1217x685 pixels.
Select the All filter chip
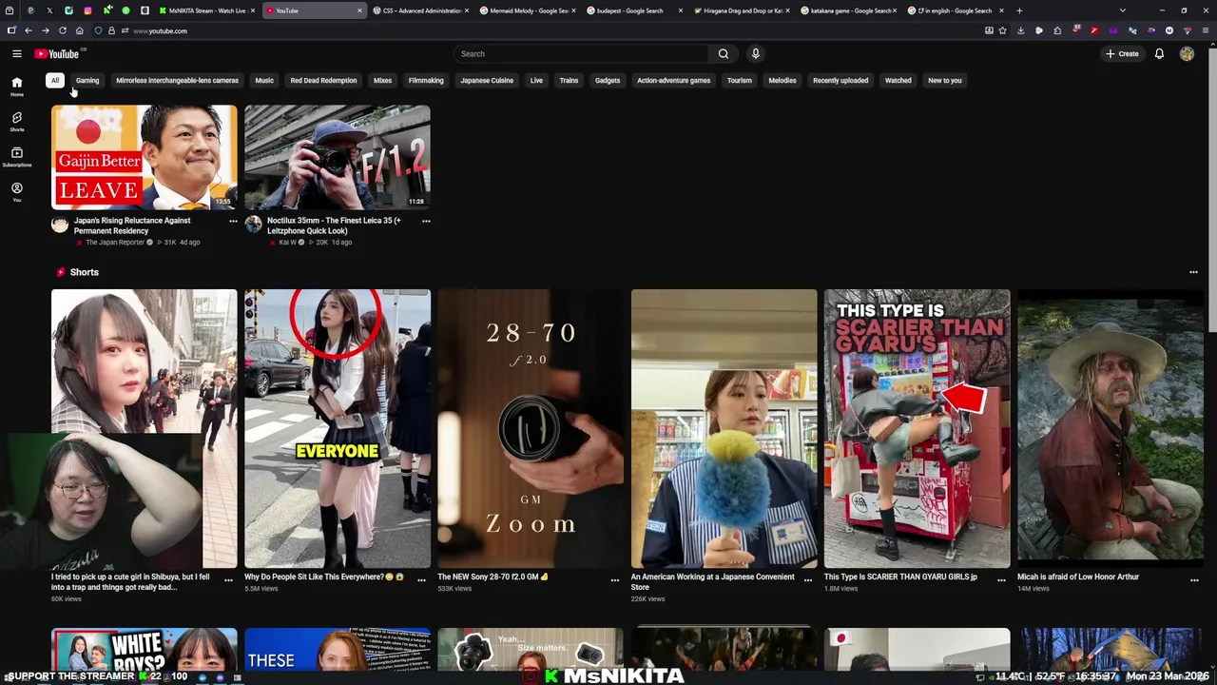pyautogui.click(x=55, y=80)
